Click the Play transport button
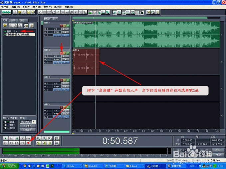The height and width of the screenshot is (169, 226). [x=11, y=139]
